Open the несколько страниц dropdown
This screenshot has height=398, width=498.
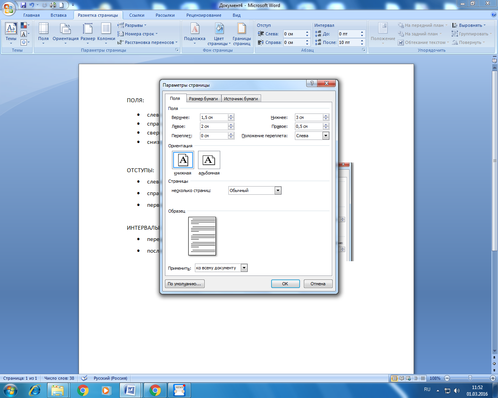pos(278,190)
